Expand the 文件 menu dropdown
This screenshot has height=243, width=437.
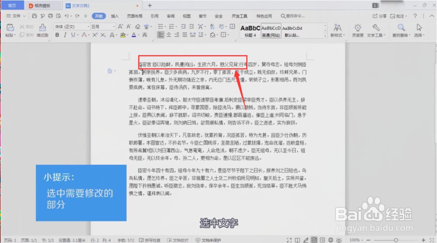click(16, 16)
